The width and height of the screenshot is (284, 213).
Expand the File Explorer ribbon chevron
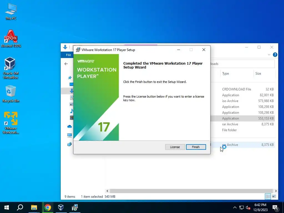click(269, 55)
